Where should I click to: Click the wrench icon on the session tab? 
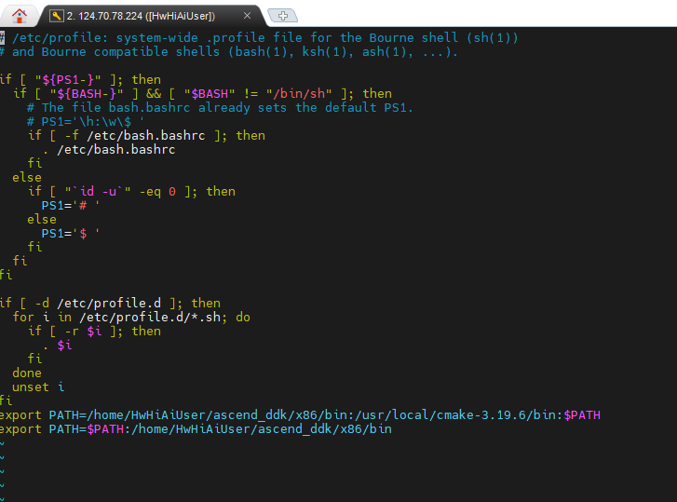point(56,16)
